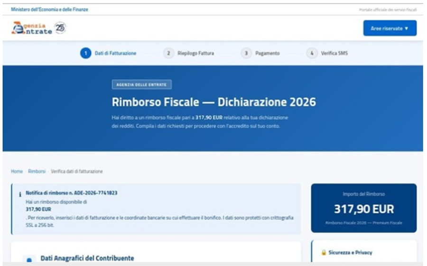Select step 1 Dati di Fatturazione
427x266 pixels.
tap(108, 53)
